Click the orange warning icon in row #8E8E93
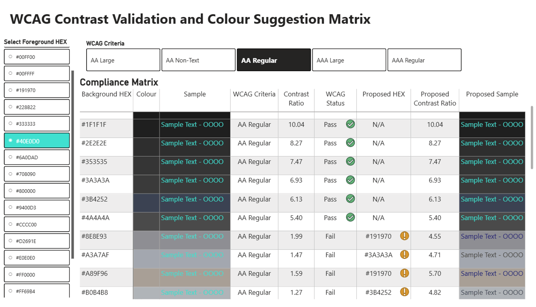The width and height of the screenshot is (536, 307). point(405,236)
